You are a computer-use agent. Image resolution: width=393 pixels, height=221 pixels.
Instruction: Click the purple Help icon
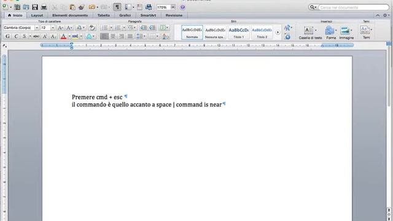pyautogui.click(x=183, y=7)
